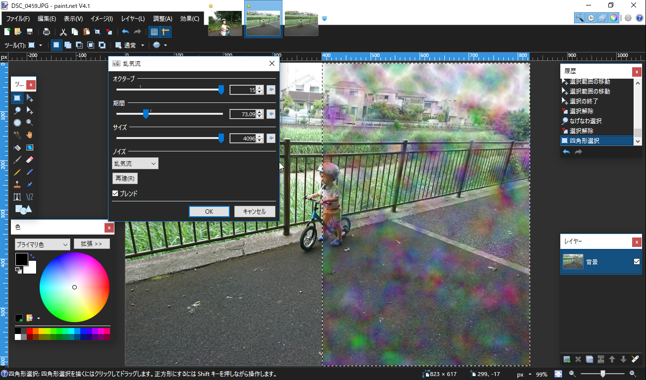
Task: Select the Lasso Select tool
Action: [x=17, y=110]
